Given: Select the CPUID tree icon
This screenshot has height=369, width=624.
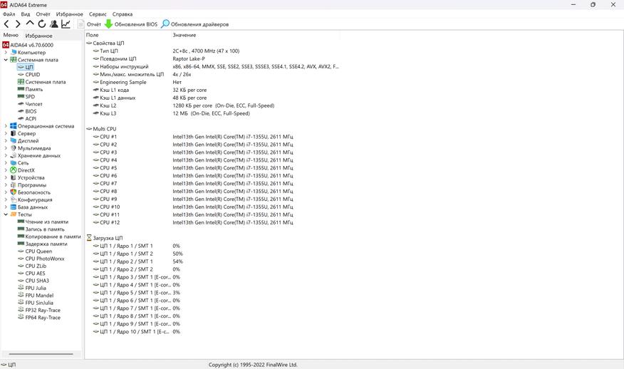Looking at the screenshot, I should click(x=21, y=74).
